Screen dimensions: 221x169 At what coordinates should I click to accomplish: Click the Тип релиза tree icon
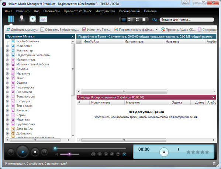(x=13, y=106)
